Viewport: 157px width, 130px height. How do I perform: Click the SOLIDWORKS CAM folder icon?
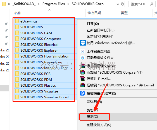click(17, 33)
